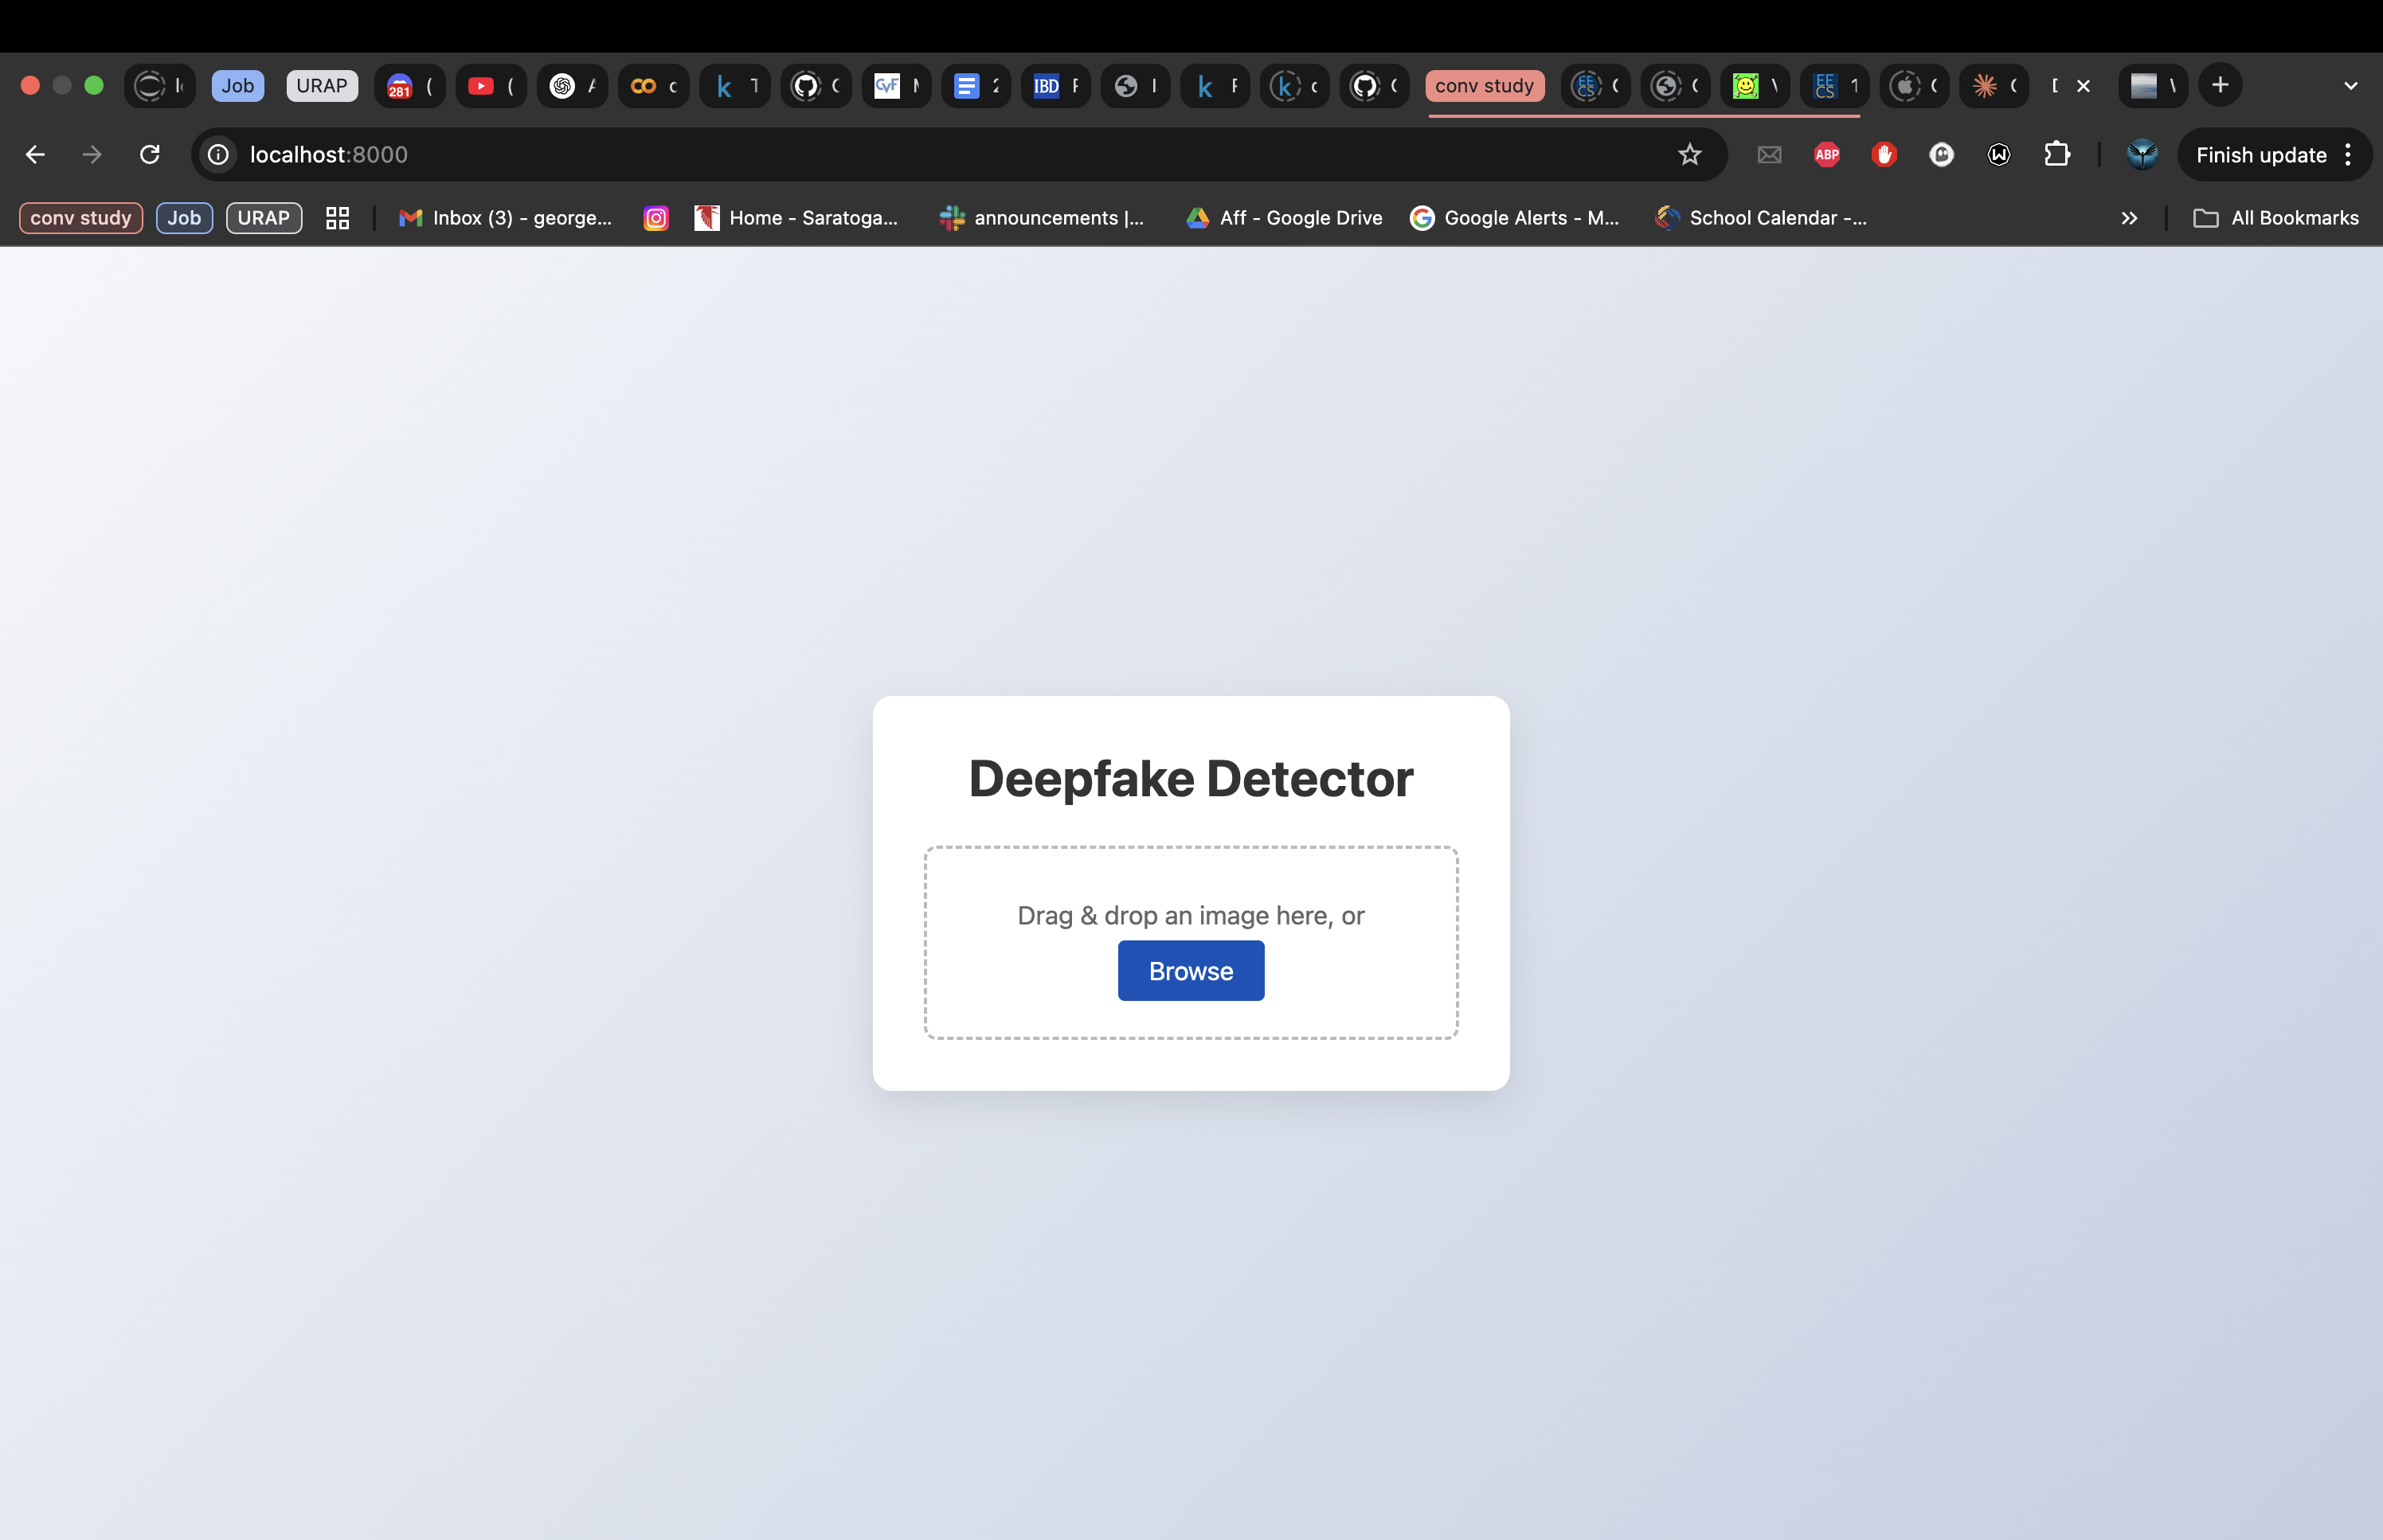This screenshot has height=1540, width=2383.
Task: Open new tab with plus icon
Action: pos(2219,85)
